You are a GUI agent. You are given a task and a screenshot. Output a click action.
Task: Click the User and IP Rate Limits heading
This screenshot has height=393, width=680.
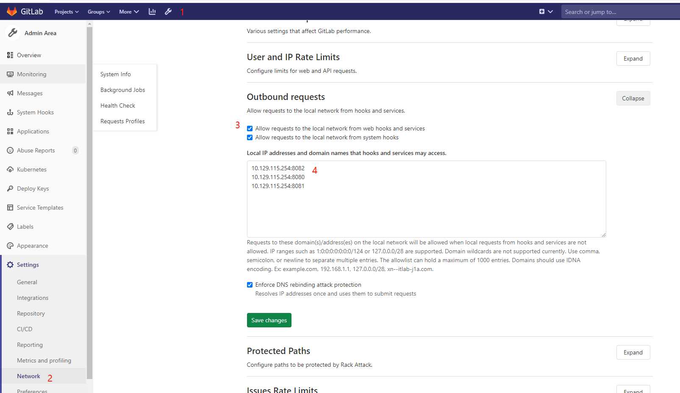tap(293, 57)
